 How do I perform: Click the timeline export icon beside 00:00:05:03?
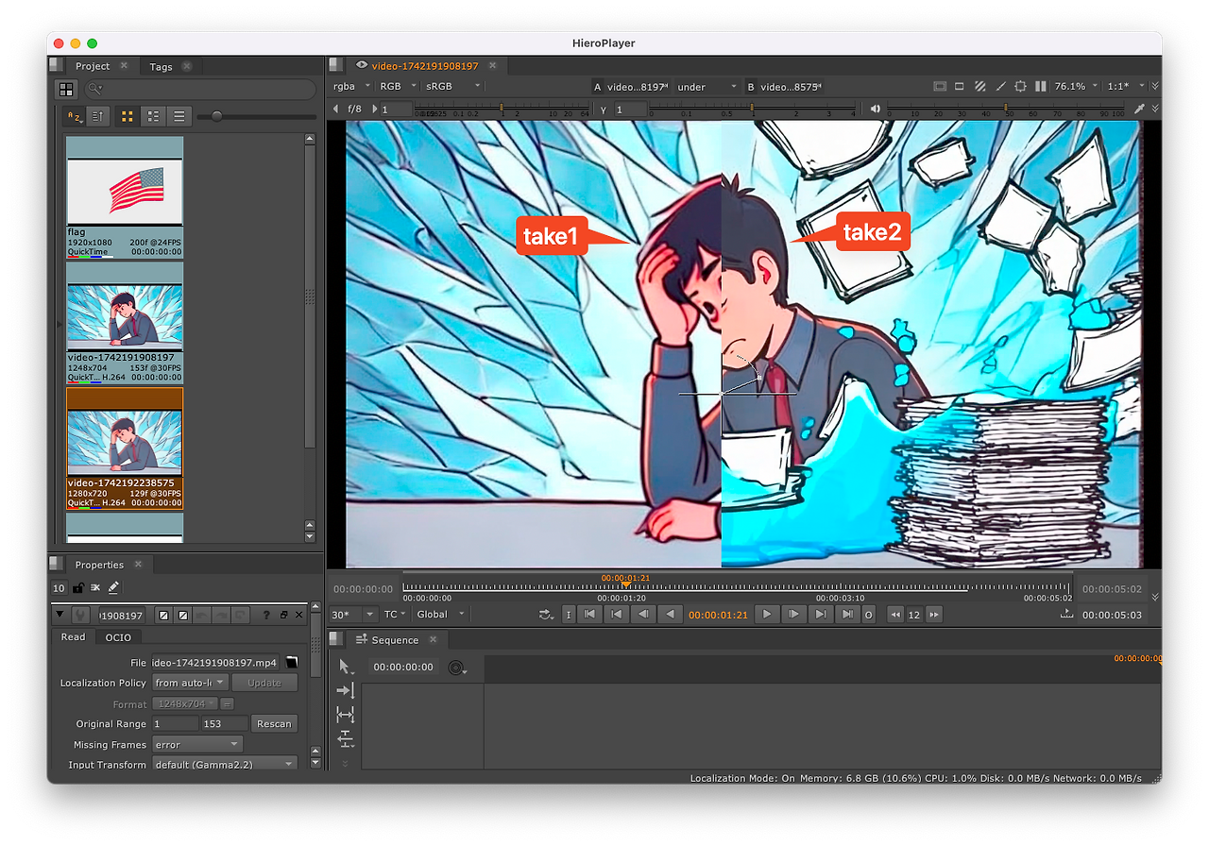pyautogui.click(x=1066, y=614)
